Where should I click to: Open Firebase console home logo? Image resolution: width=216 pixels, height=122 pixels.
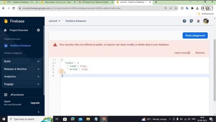[6, 21]
